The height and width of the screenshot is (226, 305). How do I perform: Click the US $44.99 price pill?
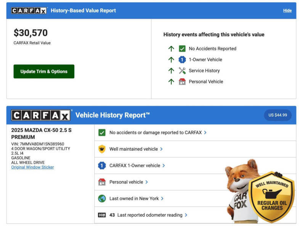[278, 115]
